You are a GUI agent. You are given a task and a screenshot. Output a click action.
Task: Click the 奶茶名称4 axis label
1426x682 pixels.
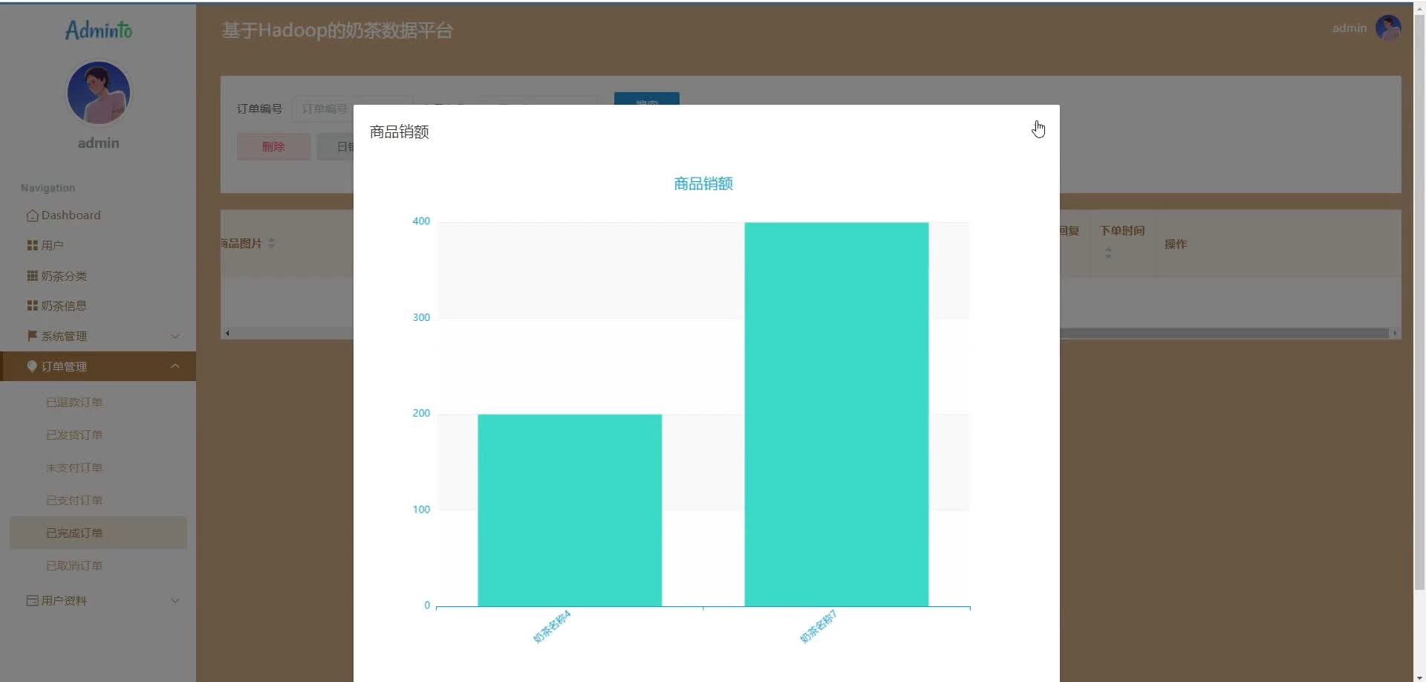tap(552, 627)
